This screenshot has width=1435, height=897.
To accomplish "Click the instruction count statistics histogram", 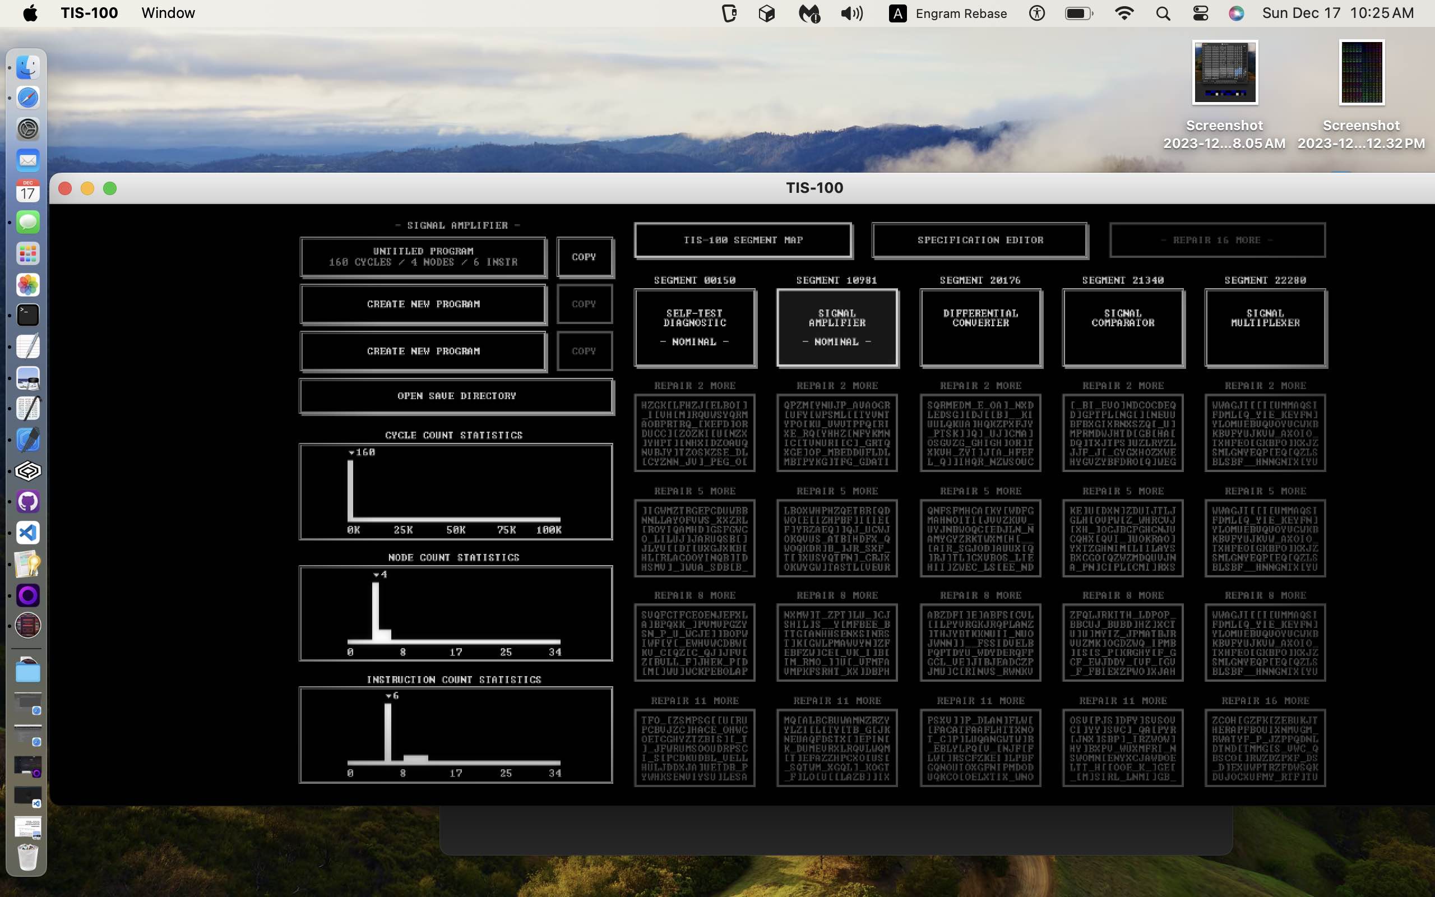I will 455,735.
